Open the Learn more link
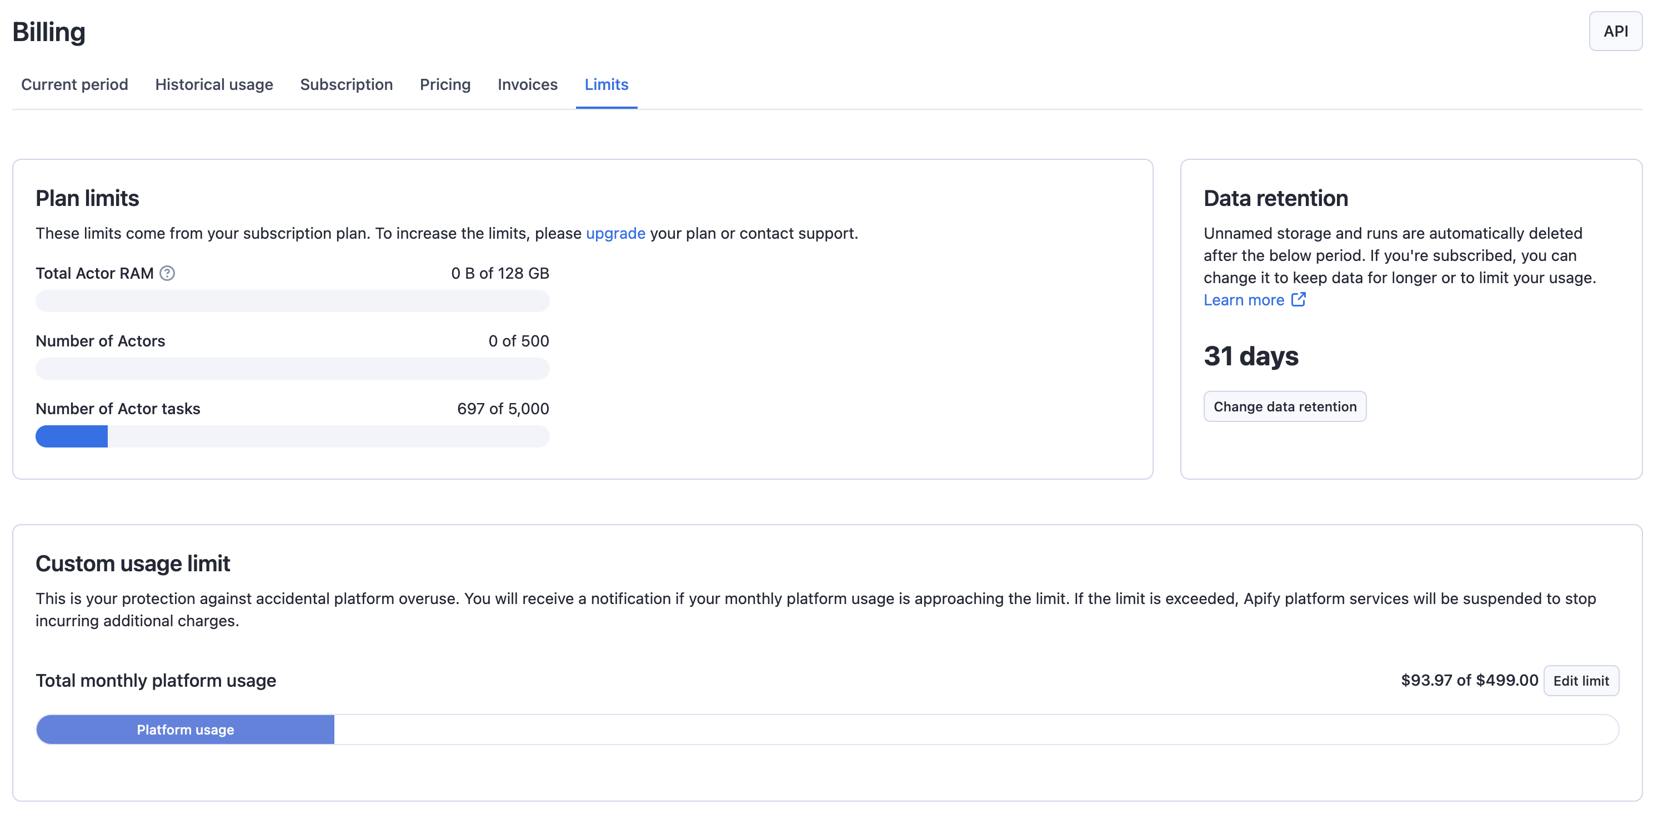This screenshot has height=825, width=1653. pyautogui.click(x=1243, y=300)
